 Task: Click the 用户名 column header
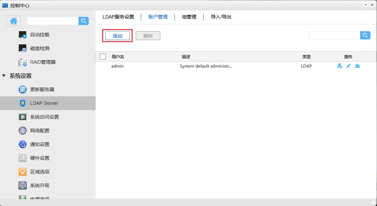click(118, 57)
